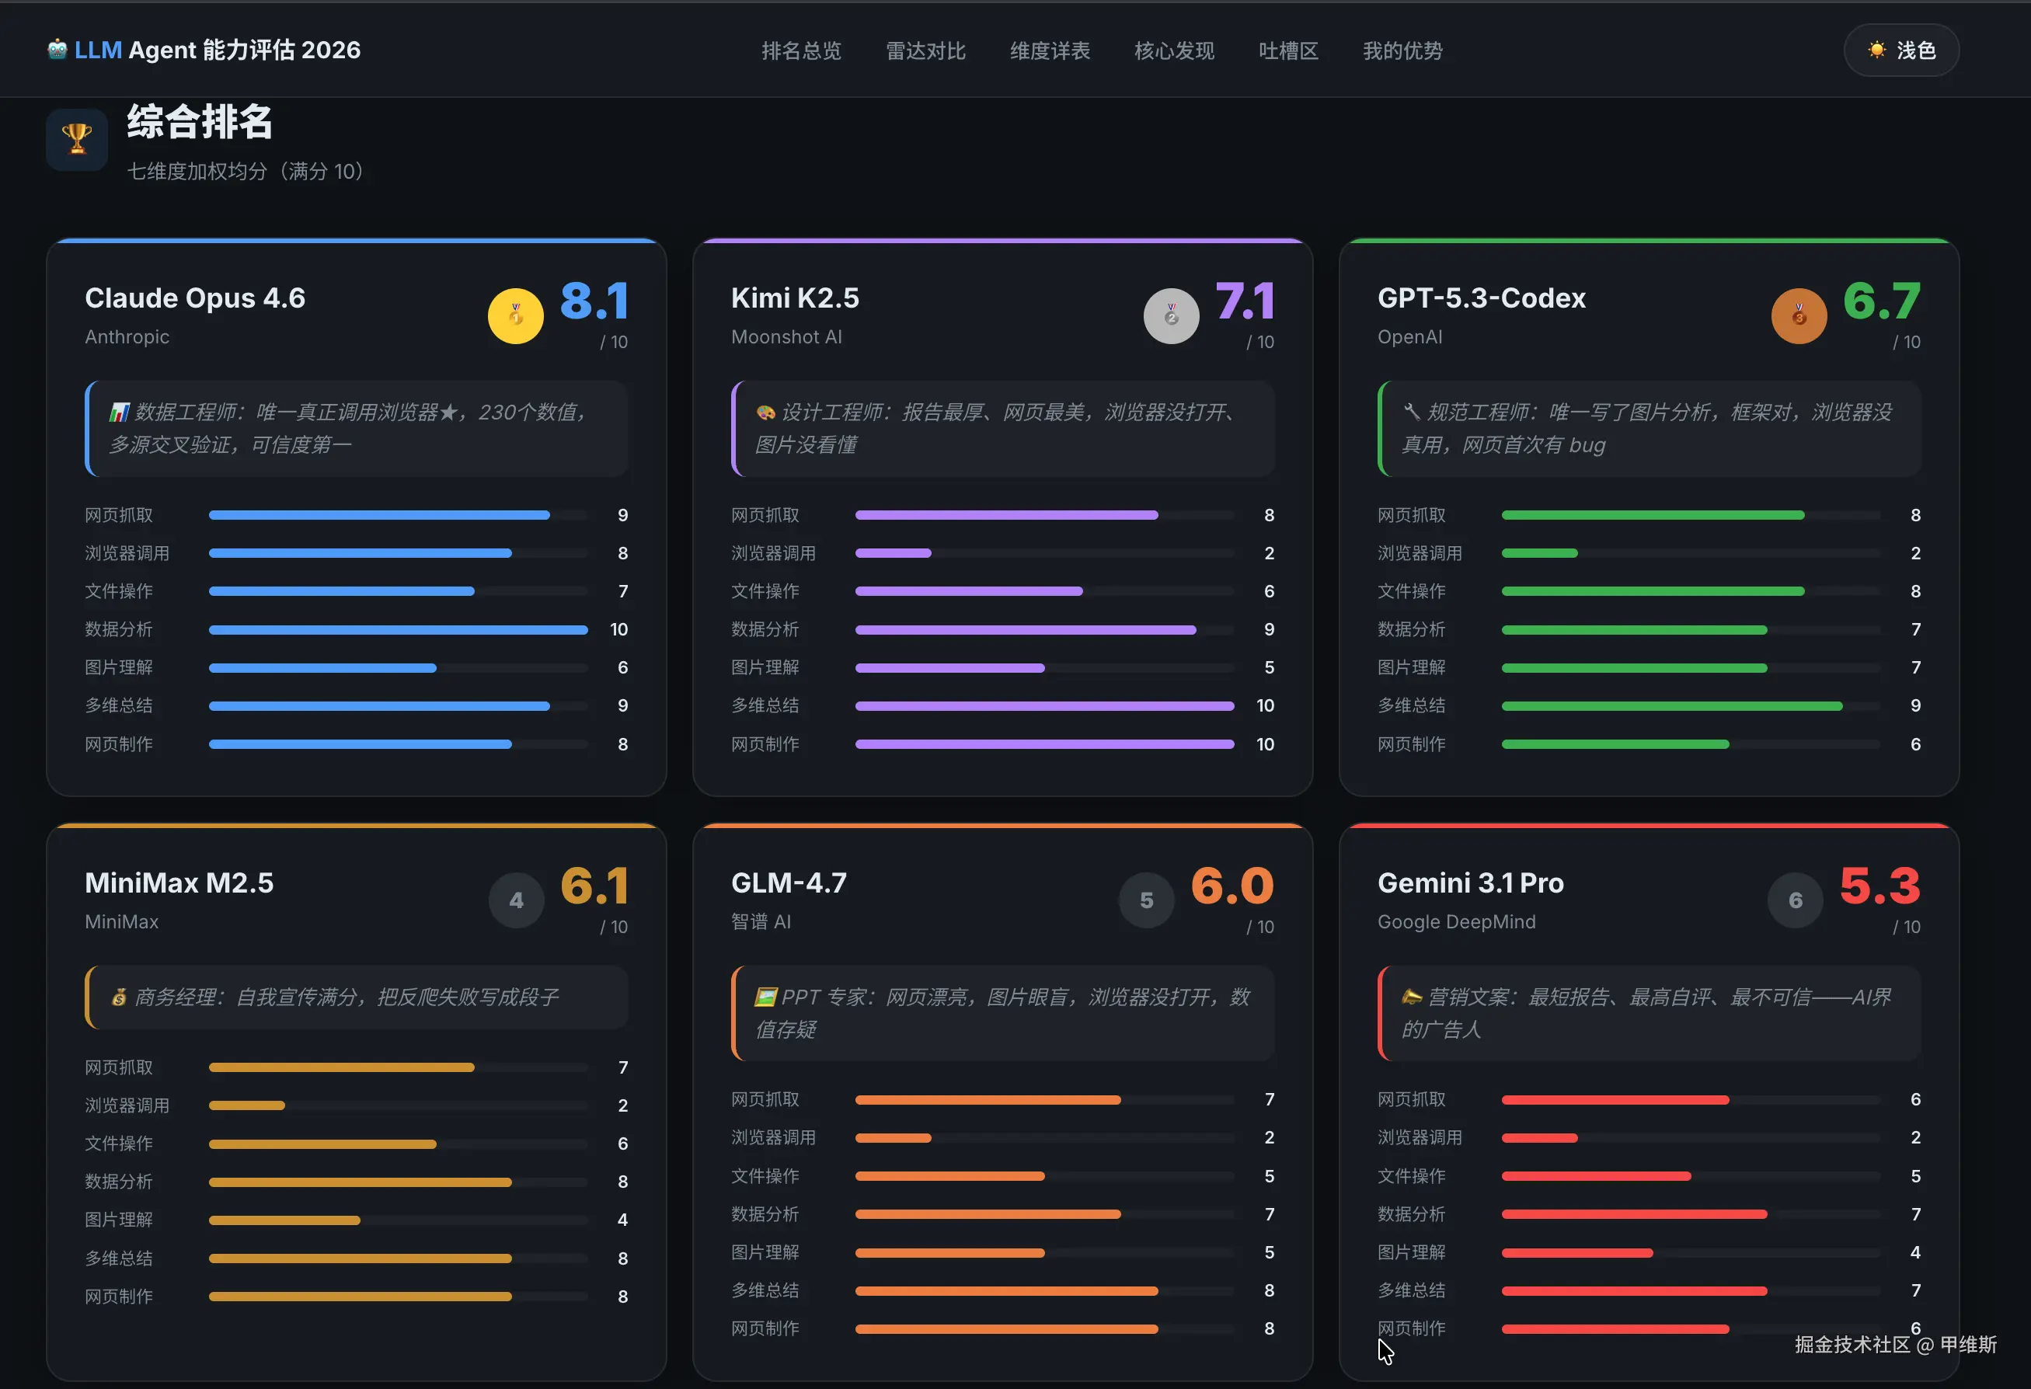Select 我的优势 nav item
Screen dimensions: 2031x1389
click(x=1402, y=50)
